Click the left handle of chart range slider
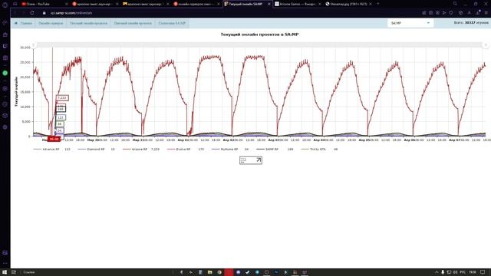 pyautogui.click(x=34, y=45)
